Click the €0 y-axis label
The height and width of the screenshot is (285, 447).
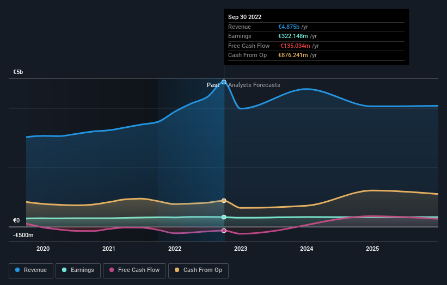16,221
